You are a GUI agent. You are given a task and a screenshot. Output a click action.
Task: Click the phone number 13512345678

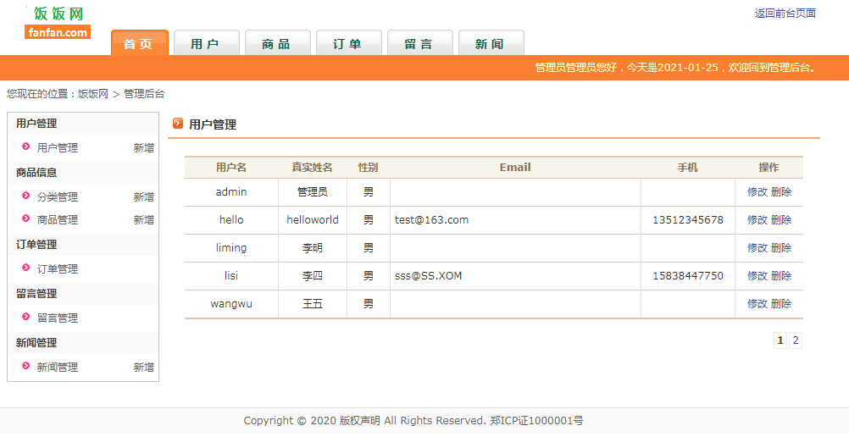tap(688, 220)
